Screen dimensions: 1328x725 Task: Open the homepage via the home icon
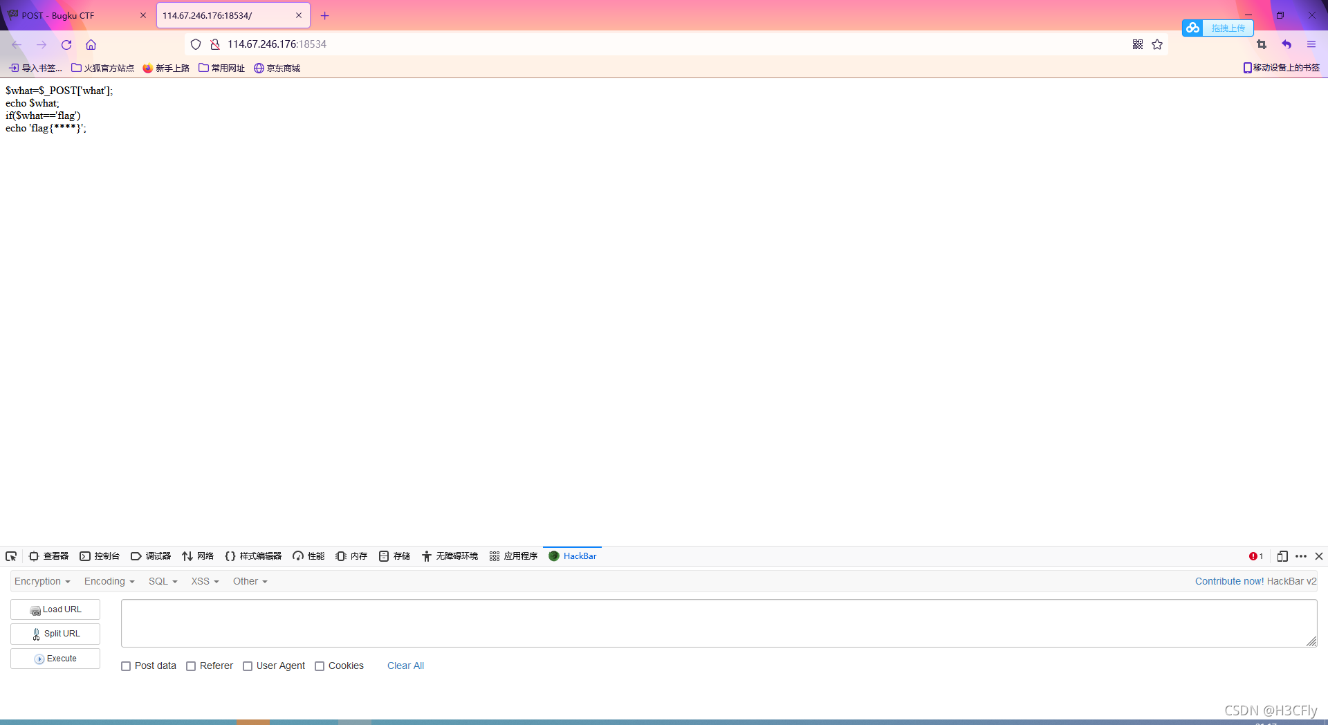click(x=91, y=44)
